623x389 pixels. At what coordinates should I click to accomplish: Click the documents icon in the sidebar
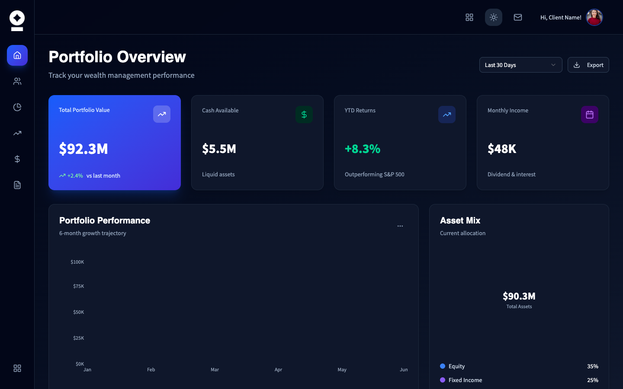(x=17, y=185)
